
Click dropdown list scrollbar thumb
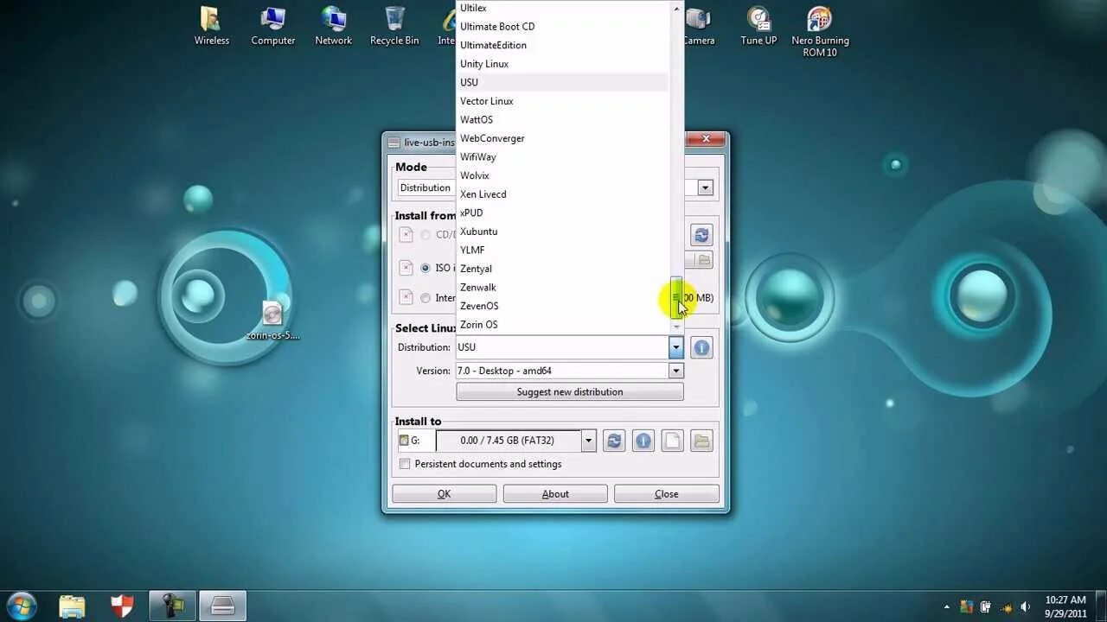[676, 297]
